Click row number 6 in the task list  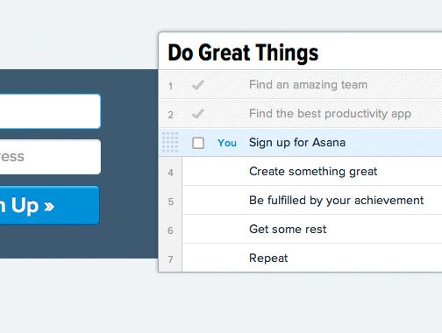coord(170,230)
